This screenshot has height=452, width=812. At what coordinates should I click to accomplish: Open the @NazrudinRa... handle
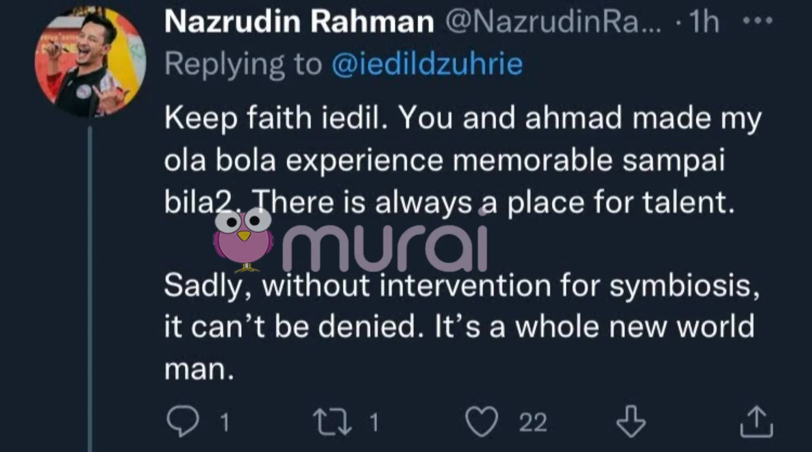point(553,21)
